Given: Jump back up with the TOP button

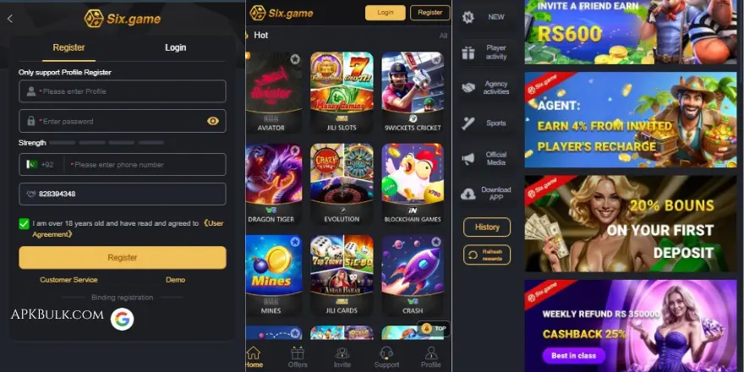Looking at the screenshot, I should tap(434, 328).
